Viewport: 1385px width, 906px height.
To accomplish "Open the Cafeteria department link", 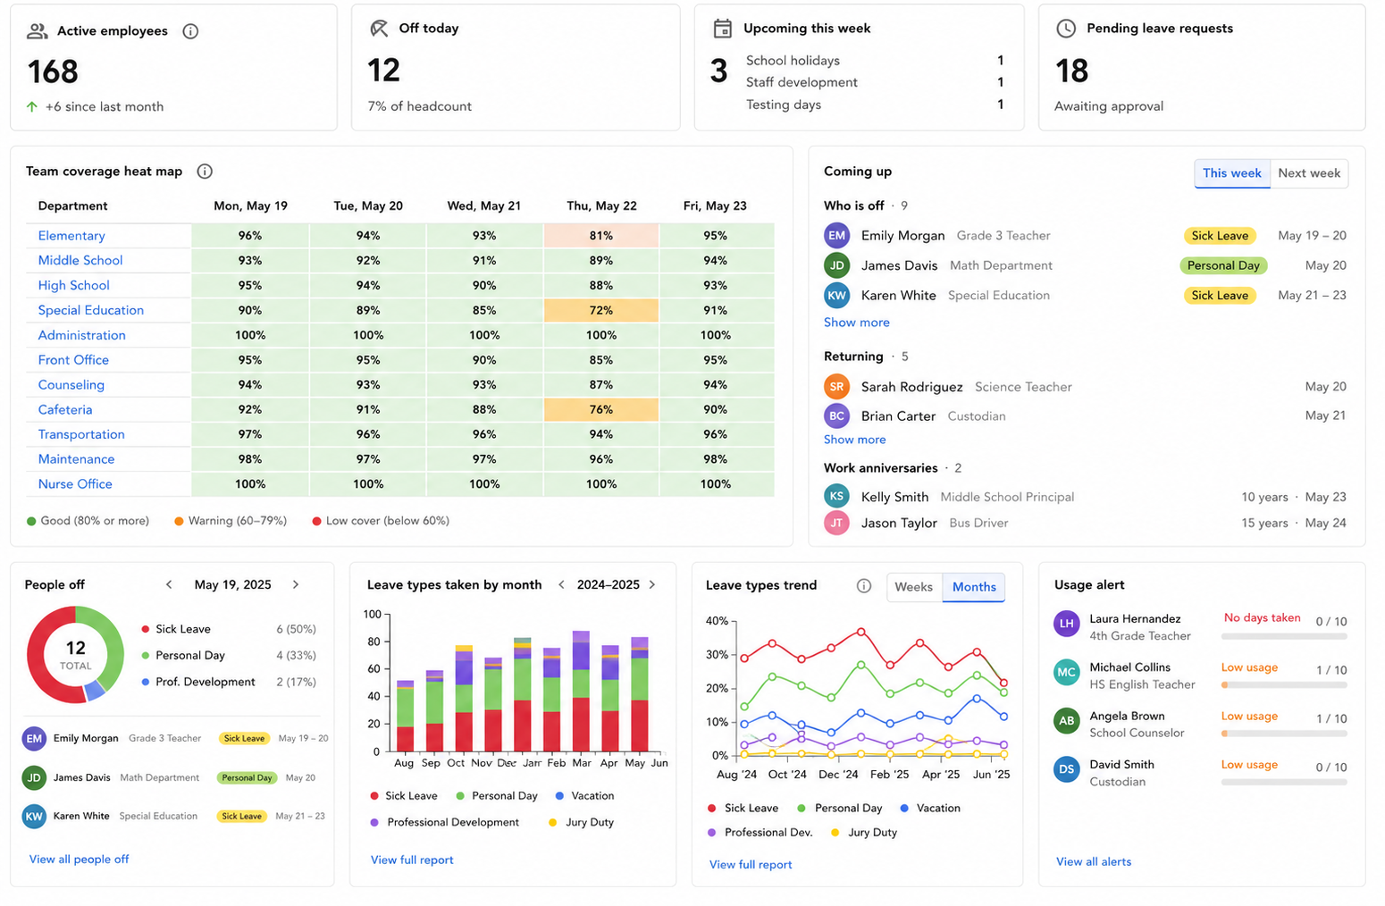I will coord(65,409).
